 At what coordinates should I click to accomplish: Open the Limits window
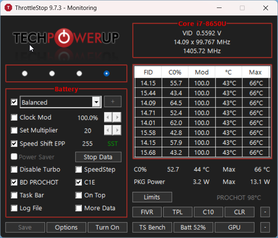[x=152, y=197]
